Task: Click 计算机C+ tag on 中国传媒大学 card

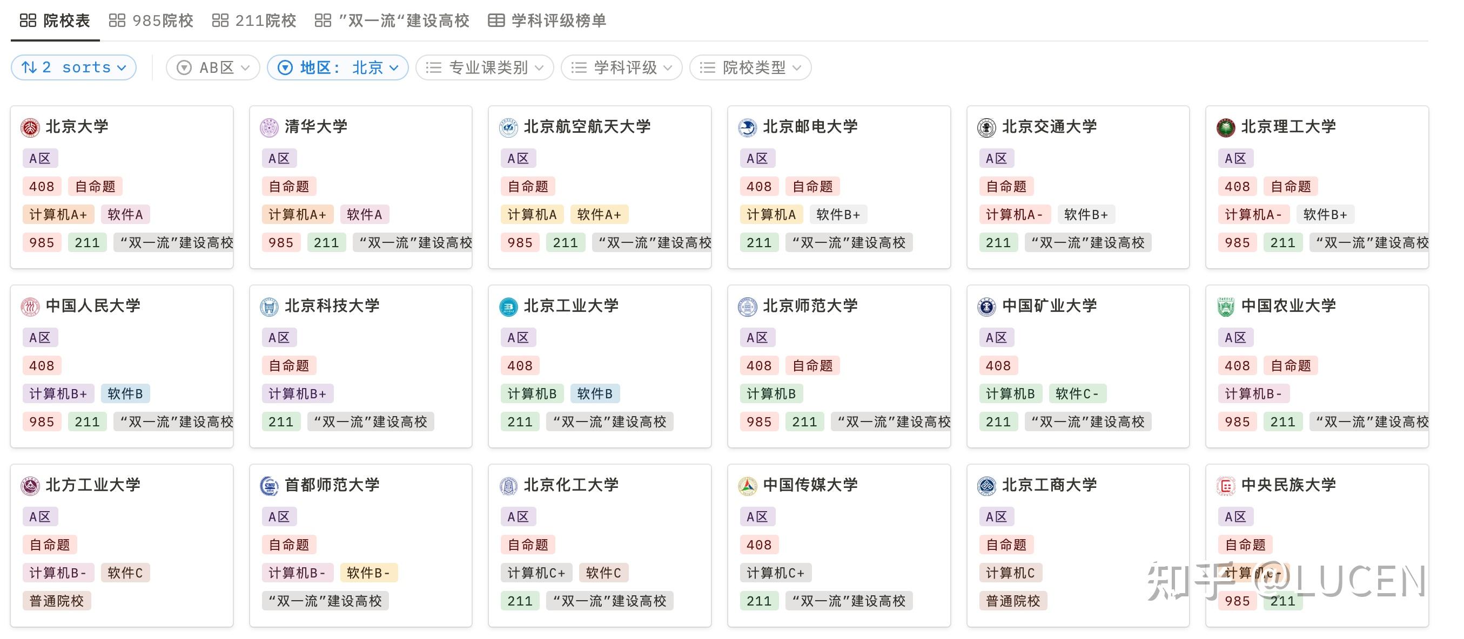Action: (x=776, y=573)
